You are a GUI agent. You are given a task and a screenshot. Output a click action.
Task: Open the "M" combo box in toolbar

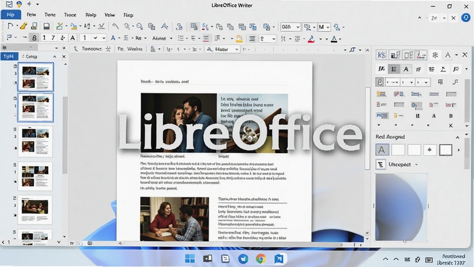point(324,27)
